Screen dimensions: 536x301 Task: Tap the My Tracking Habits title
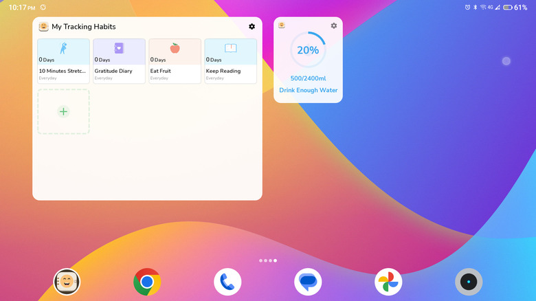point(84,27)
